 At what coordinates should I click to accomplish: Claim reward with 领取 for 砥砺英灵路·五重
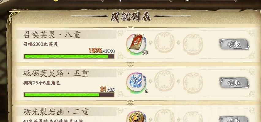234,83
